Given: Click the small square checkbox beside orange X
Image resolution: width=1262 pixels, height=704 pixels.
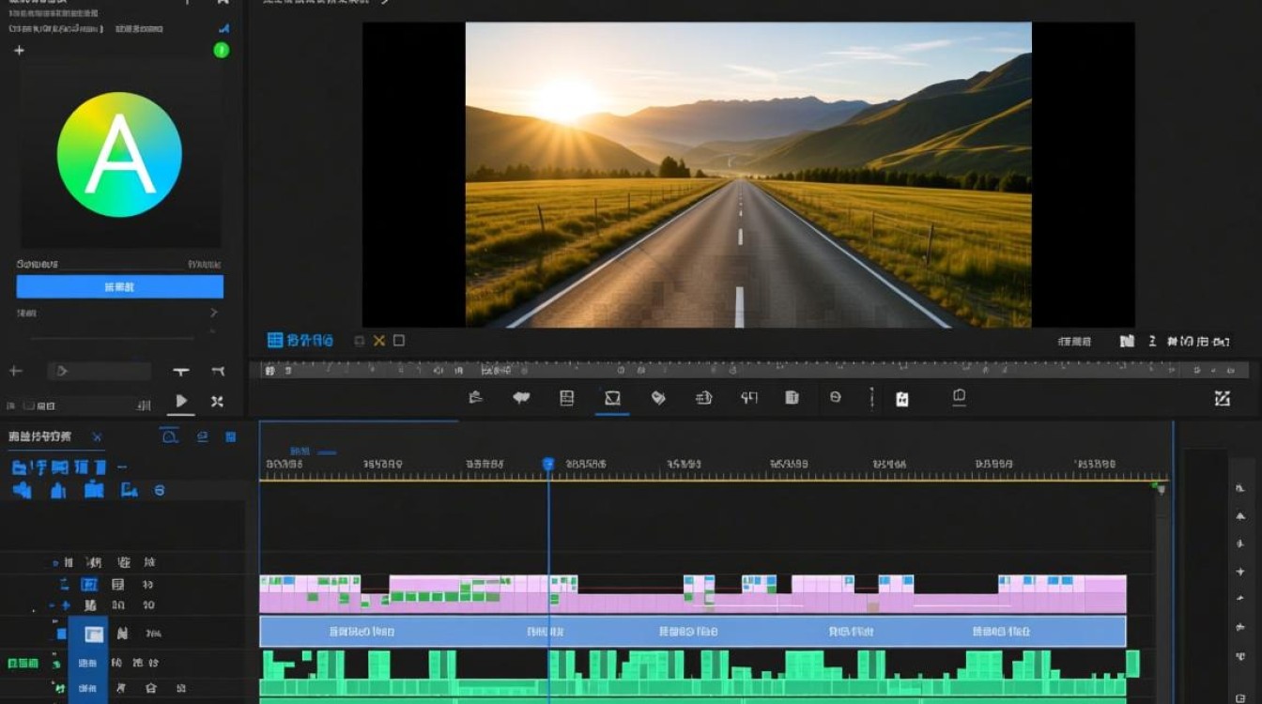Looking at the screenshot, I should [x=399, y=341].
